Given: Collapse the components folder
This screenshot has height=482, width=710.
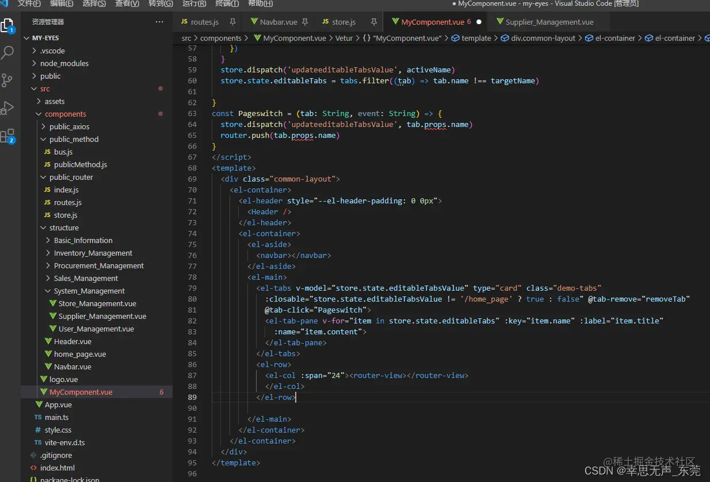Looking at the screenshot, I should click(65, 114).
